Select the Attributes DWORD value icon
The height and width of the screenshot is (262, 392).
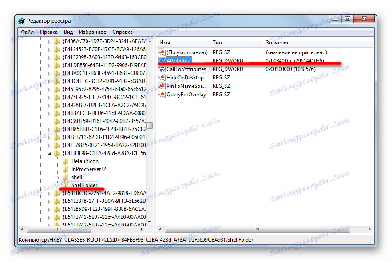point(162,60)
